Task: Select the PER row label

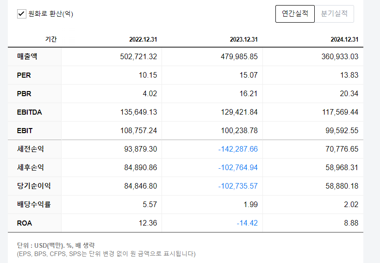Action: click(24, 75)
